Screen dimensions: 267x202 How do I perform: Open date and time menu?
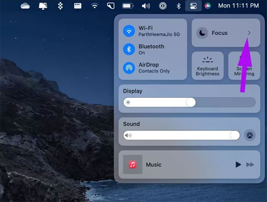tap(238, 6)
